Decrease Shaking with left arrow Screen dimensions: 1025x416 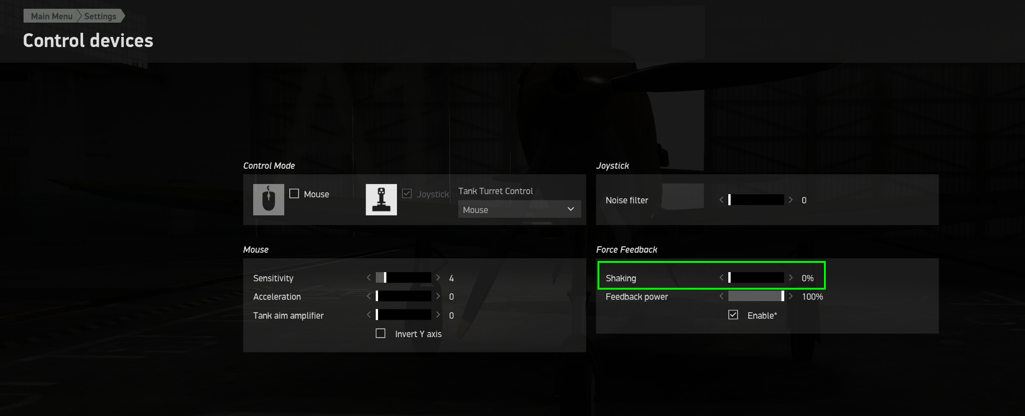[x=721, y=278]
